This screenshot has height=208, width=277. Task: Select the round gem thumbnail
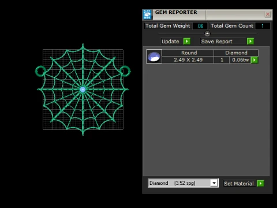pos(154,57)
